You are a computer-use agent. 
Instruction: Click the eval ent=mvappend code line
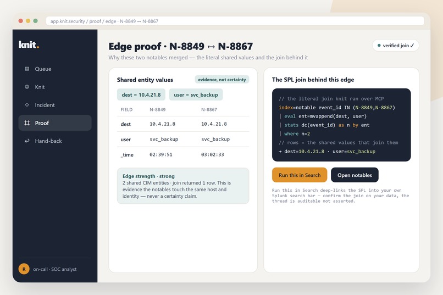(323, 116)
